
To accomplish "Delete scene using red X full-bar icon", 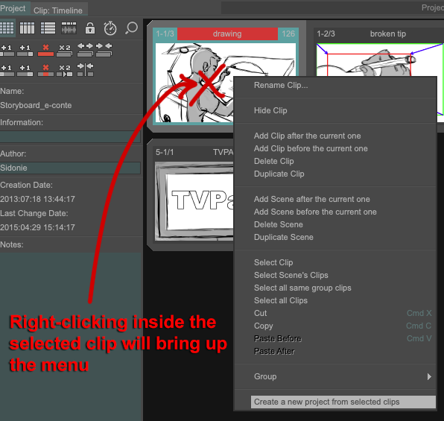I will 45,50.
